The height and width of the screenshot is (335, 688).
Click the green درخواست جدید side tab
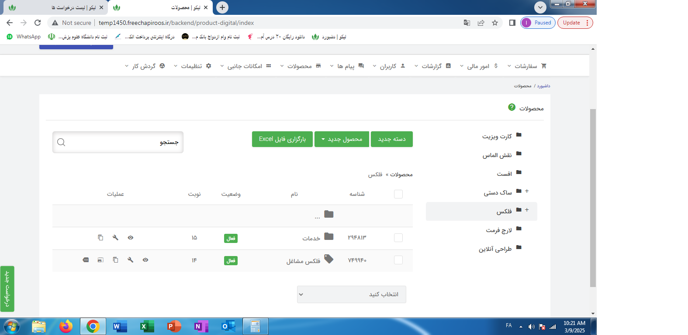(7, 289)
